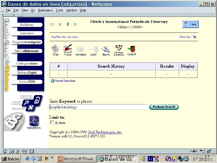Open the PayPerView Account link
The image size is (217, 163).
click(x=65, y=37)
